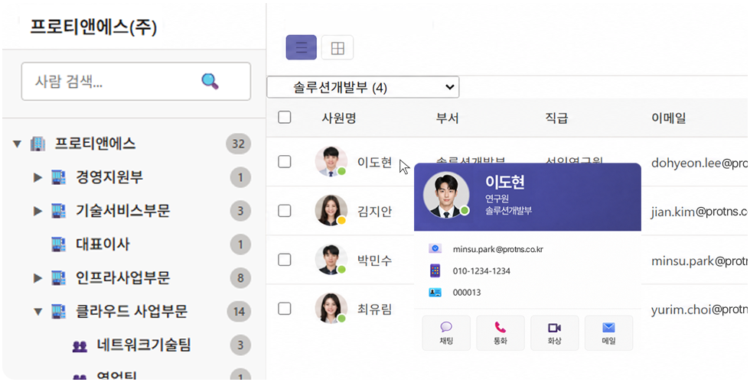Click phone number 010-1234-1234 in card
The width and height of the screenshot is (750, 382).
point(481,270)
